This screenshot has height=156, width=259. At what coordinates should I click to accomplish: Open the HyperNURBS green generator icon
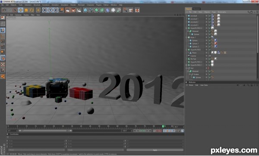pyautogui.click(x=96, y=10)
